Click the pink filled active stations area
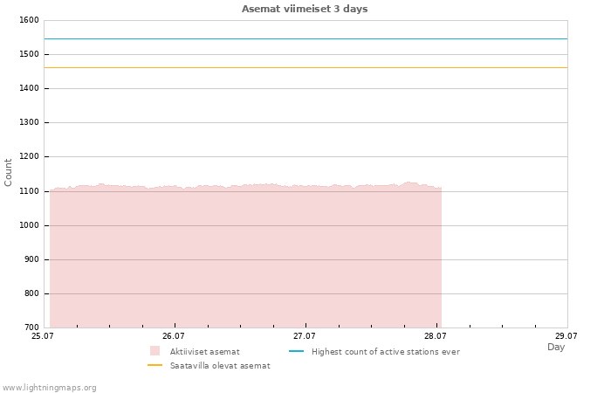611x393 pixels. [245, 258]
